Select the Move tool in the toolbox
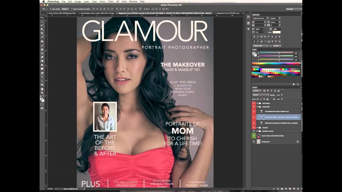This screenshot has height=192, width=342. click(x=42, y=17)
